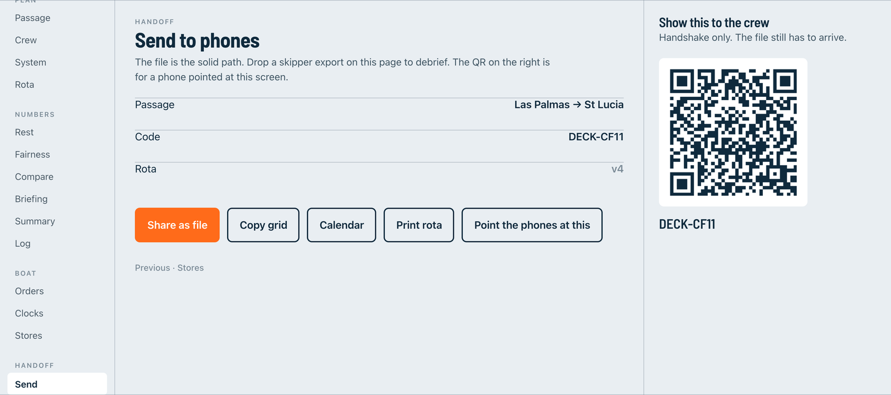This screenshot has width=891, height=395.
Task: Click the Show this to the crew heading
Action: coord(714,23)
